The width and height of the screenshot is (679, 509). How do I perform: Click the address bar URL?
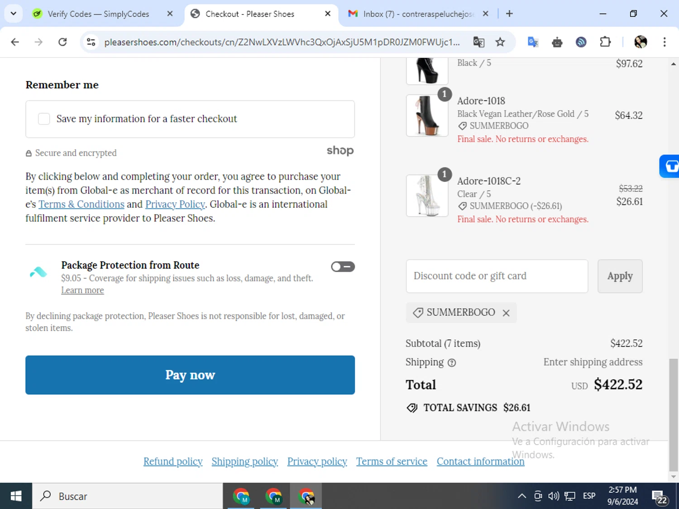[282, 42]
